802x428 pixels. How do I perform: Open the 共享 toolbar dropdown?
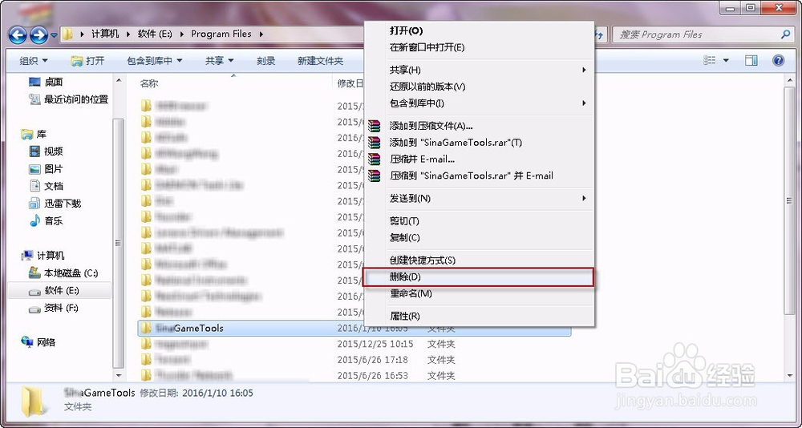pyautogui.click(x=220, y=61)
